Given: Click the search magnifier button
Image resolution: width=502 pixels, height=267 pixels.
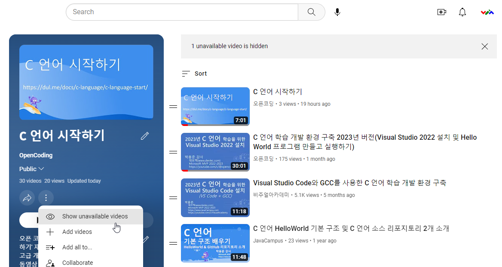Looking at the screenshot, I should pos(311,12).
